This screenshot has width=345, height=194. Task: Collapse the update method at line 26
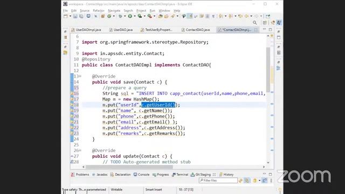[80, 150]
